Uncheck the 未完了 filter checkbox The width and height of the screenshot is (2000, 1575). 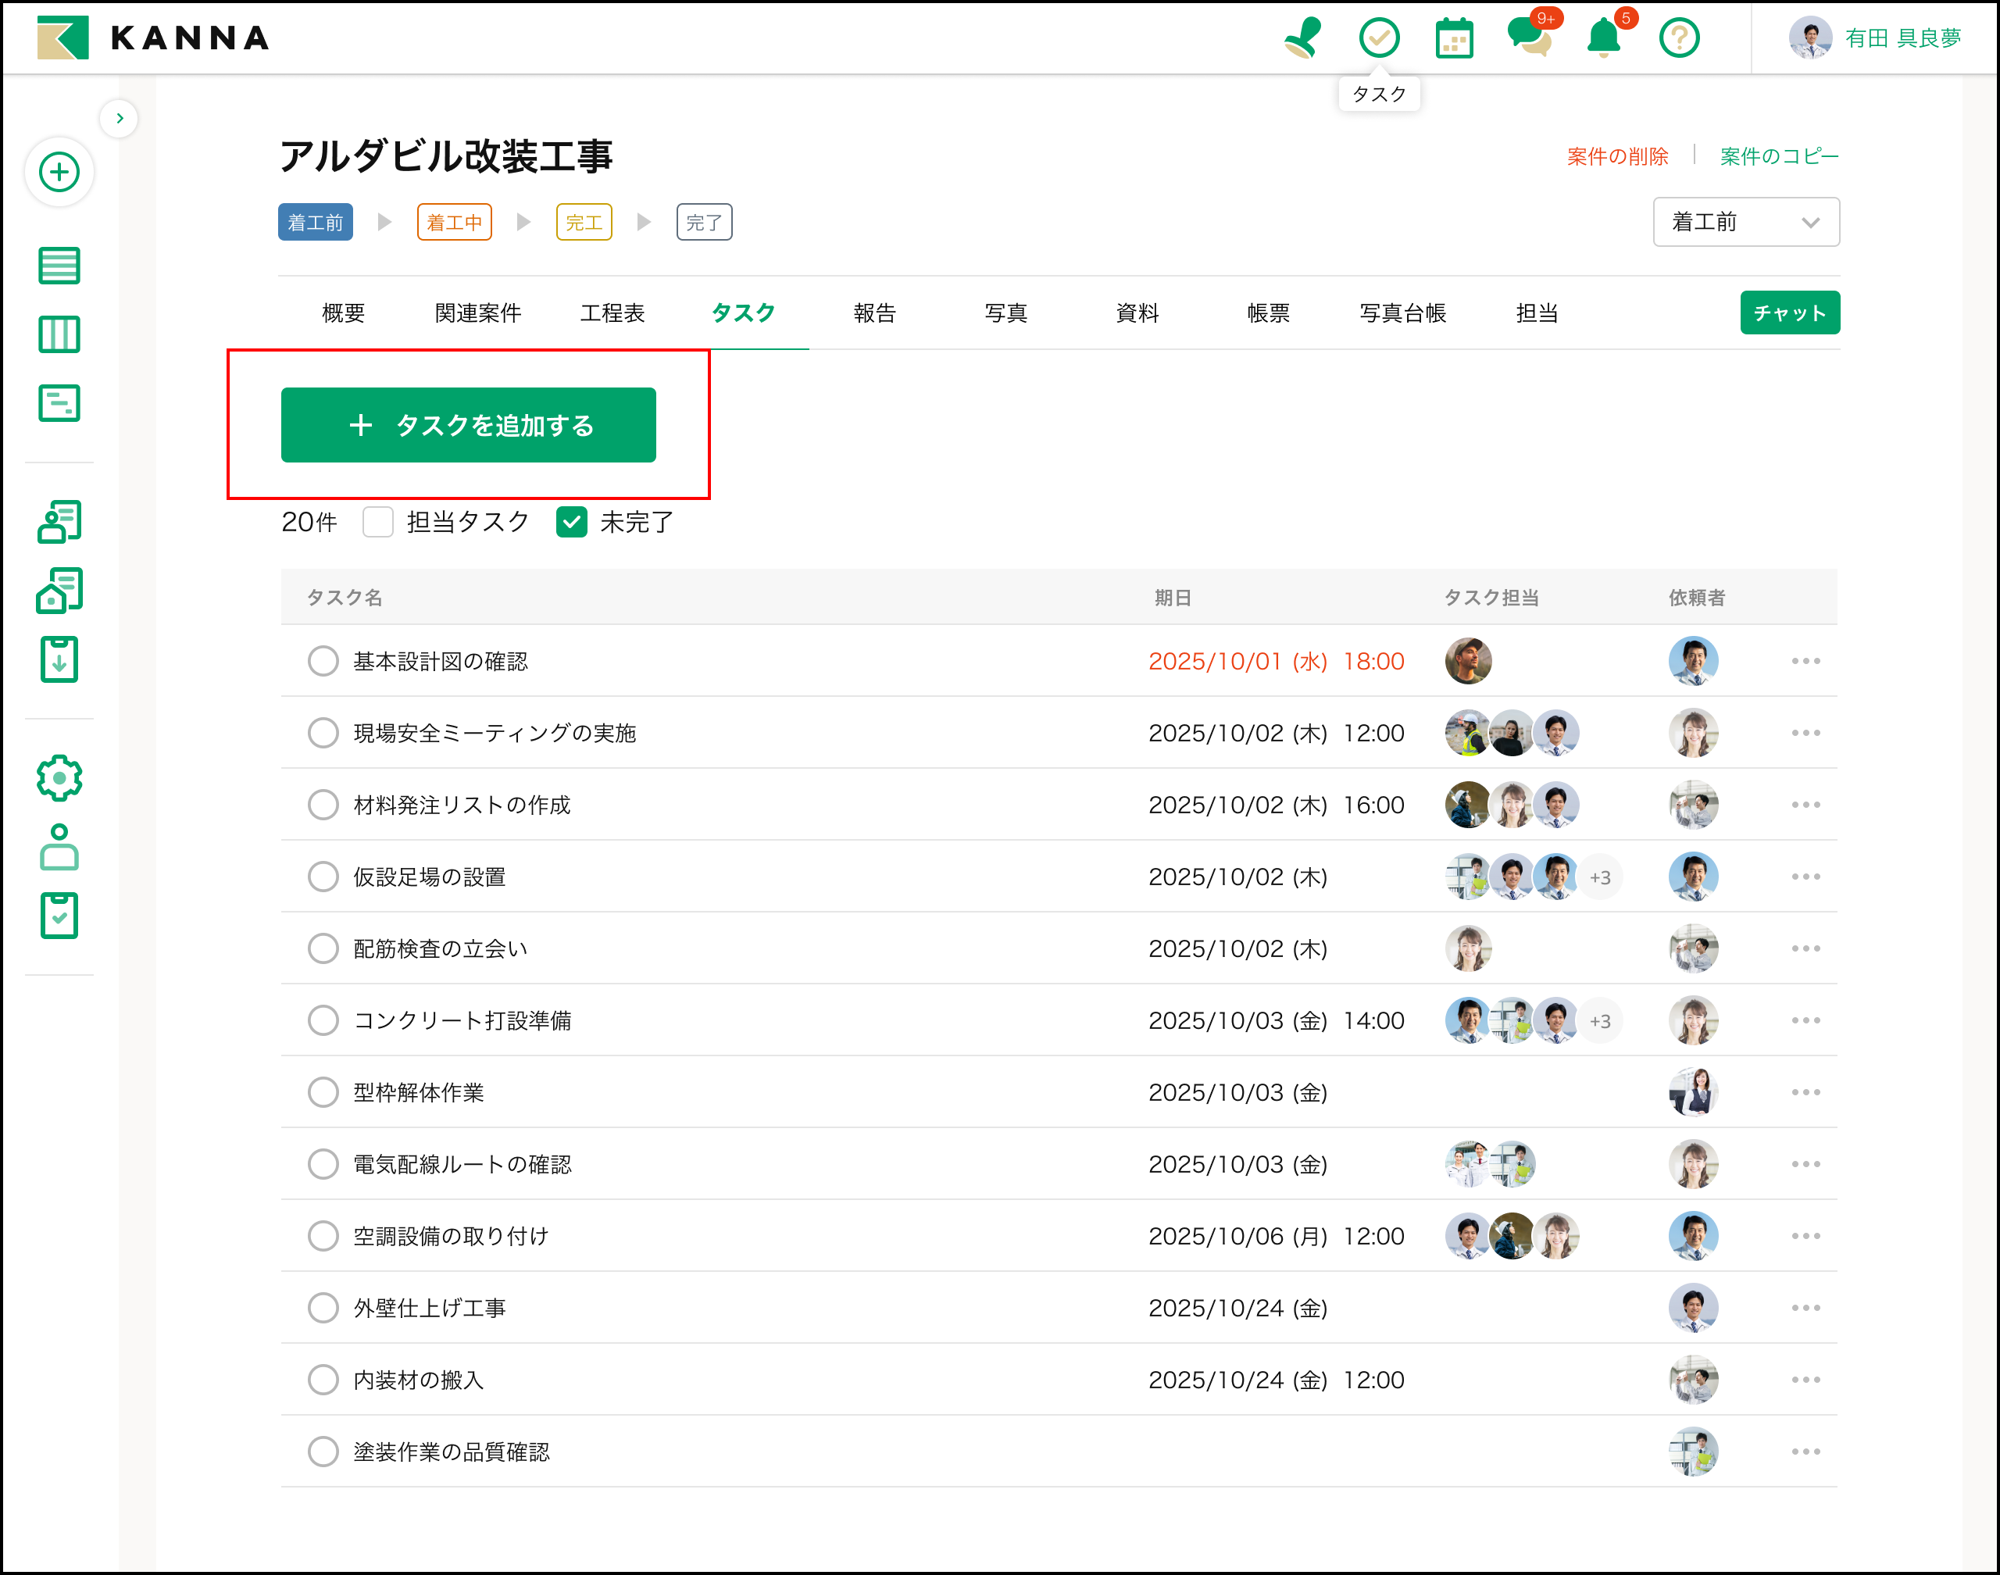(x=572, y=522)
